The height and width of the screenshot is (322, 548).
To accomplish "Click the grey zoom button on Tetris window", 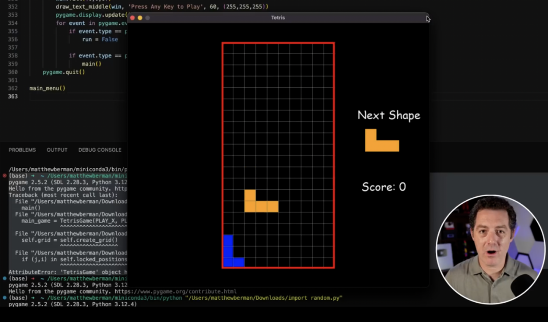I will click(148, 18).
